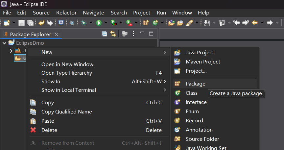284x150 pixels.
Task: Choose Record from the New submenu
Action: 215,121
